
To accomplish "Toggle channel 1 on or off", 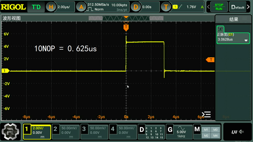I will (x=37, y=132).
